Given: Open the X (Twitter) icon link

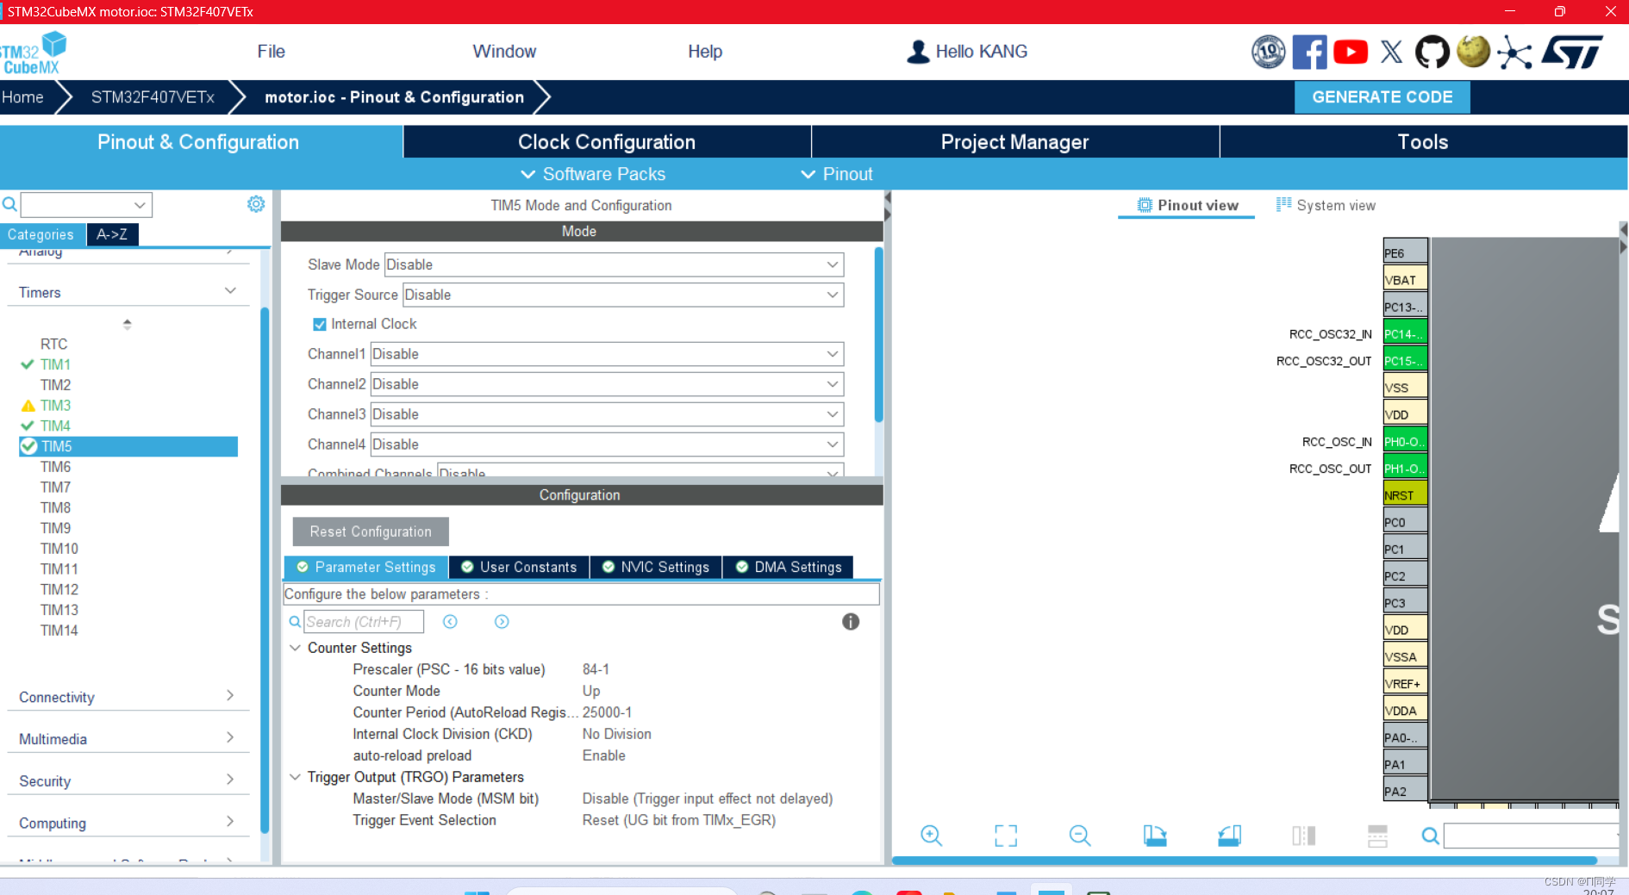Looking at the screenshot, I should tap(1391, 52).
